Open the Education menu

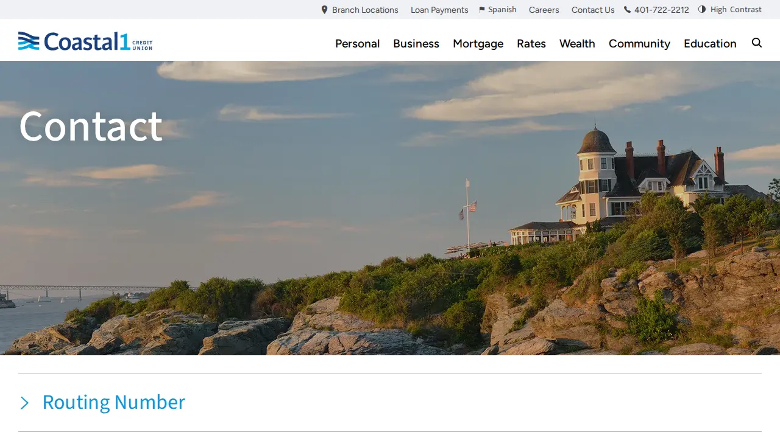click(710, 44)
